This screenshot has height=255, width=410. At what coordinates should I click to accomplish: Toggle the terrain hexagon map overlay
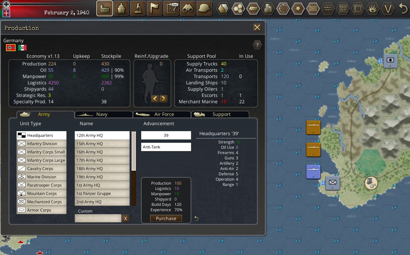224,8
